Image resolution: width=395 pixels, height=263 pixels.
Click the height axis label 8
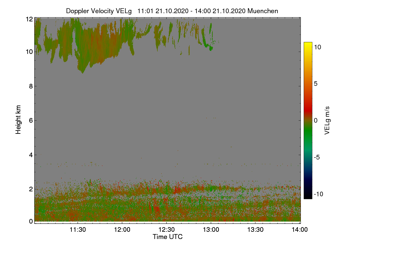pos(31,86)
